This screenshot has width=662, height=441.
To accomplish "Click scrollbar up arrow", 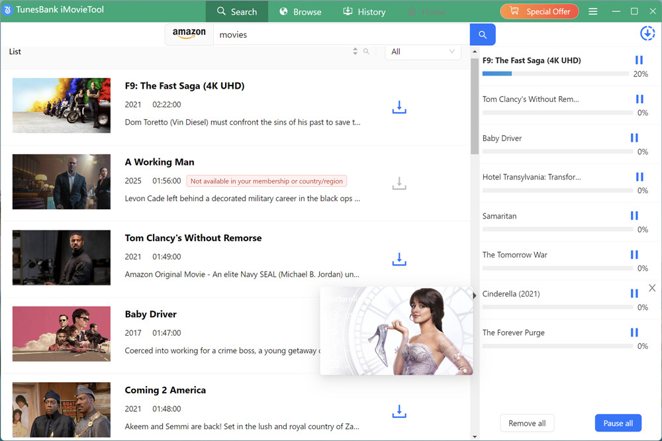I will pos(475,52).
